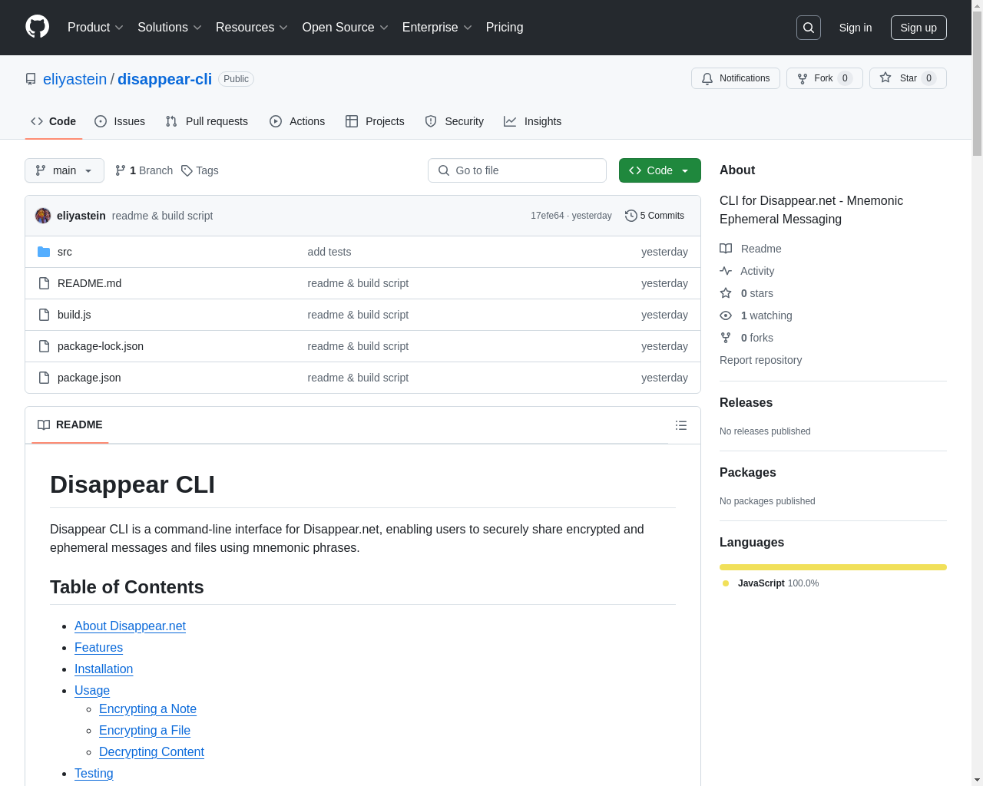Screen dimensions: 983x786
Task: Jump to the Usage section link
Action: pos(92,691)
